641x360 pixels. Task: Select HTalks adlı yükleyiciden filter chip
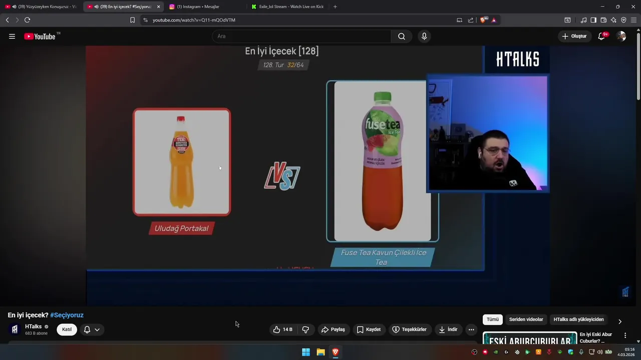[x=578, y=319]
